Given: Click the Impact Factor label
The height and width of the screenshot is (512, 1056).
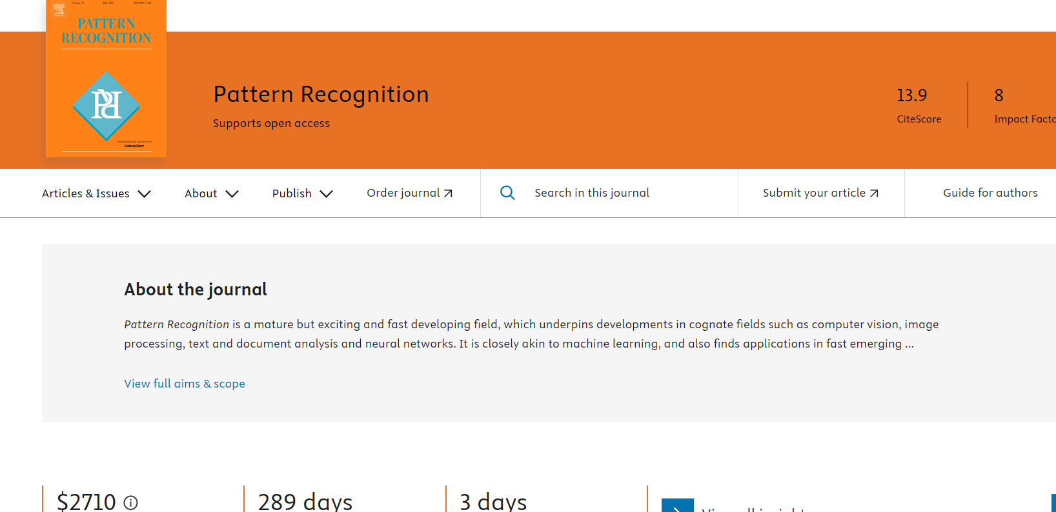Looking at the screenshot, I should coord(1025,119).
